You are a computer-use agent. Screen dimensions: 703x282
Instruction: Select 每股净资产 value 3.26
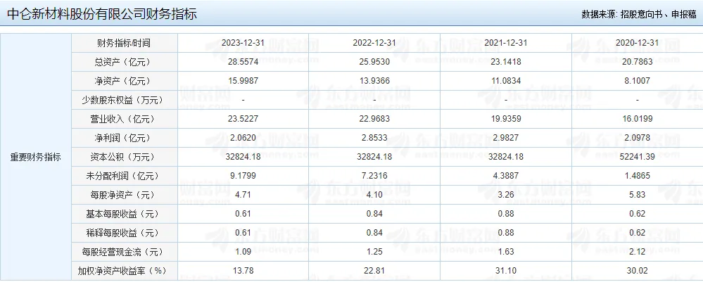coord(506,195)
